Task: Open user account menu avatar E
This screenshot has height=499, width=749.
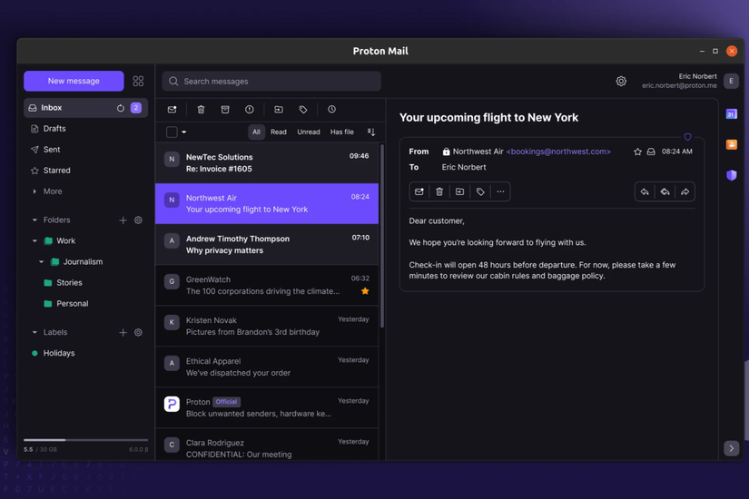Action: 731,81
